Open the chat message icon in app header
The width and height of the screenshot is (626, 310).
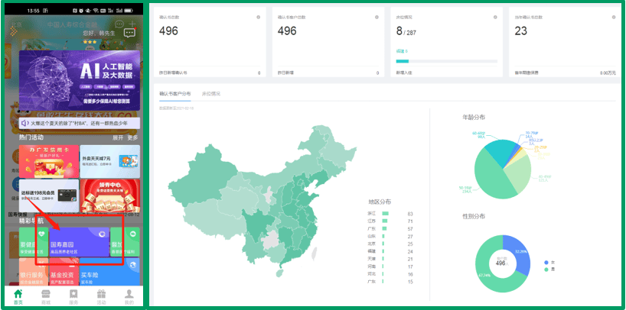pyautogui.click(x=129, y=34)
